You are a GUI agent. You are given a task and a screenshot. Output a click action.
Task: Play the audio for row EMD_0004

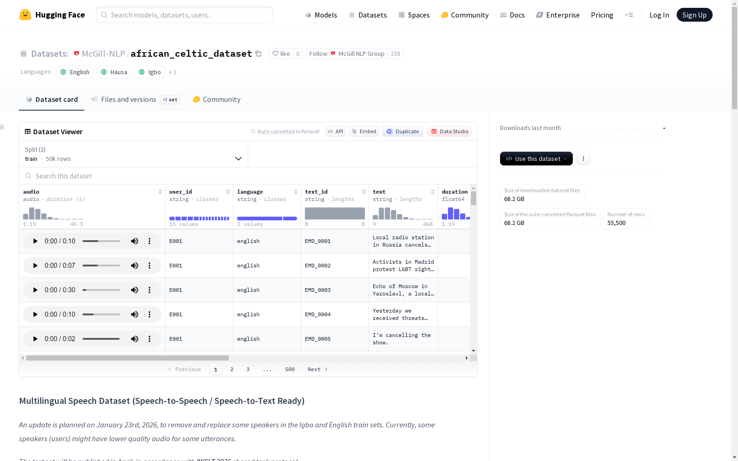tap(36, 314)
